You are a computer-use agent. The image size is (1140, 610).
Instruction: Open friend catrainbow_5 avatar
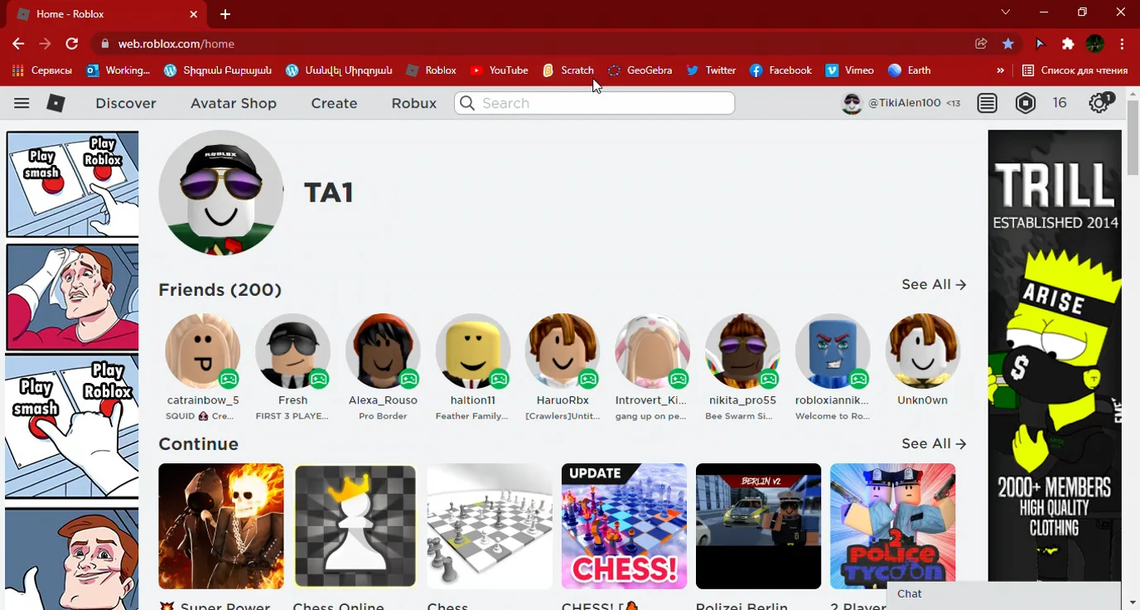tap(202, 351)
